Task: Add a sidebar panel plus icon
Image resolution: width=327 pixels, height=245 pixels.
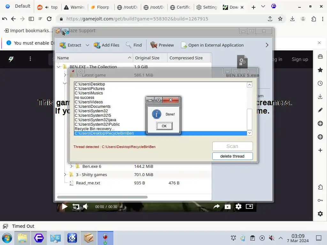Action: click(320, 150)
